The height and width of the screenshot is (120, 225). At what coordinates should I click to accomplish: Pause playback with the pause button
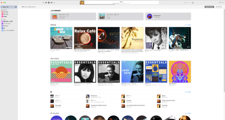tap(49, 3)
